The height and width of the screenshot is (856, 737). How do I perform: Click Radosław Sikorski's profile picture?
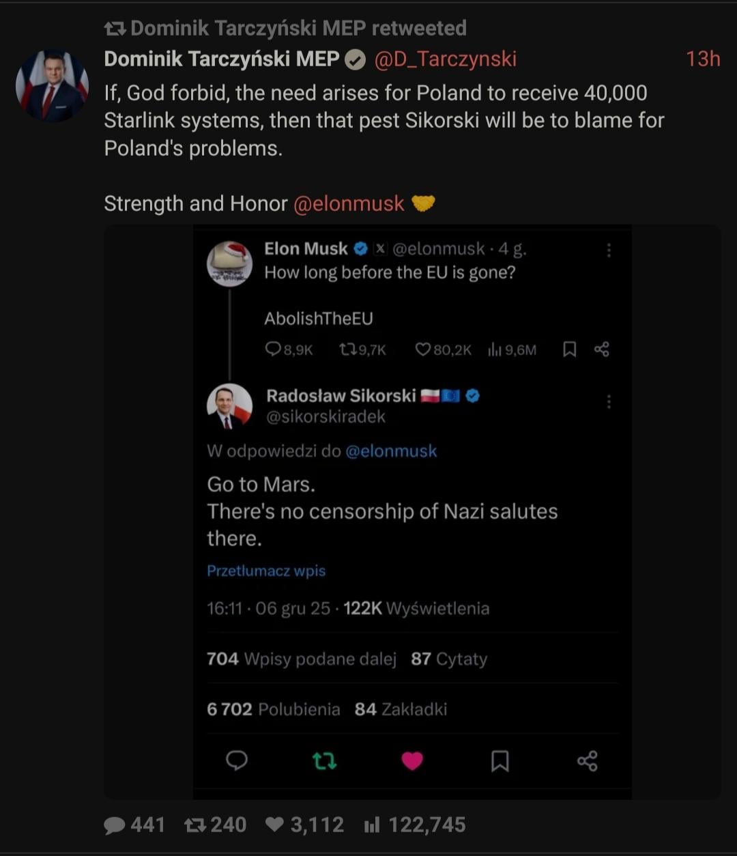coord(229,407)
